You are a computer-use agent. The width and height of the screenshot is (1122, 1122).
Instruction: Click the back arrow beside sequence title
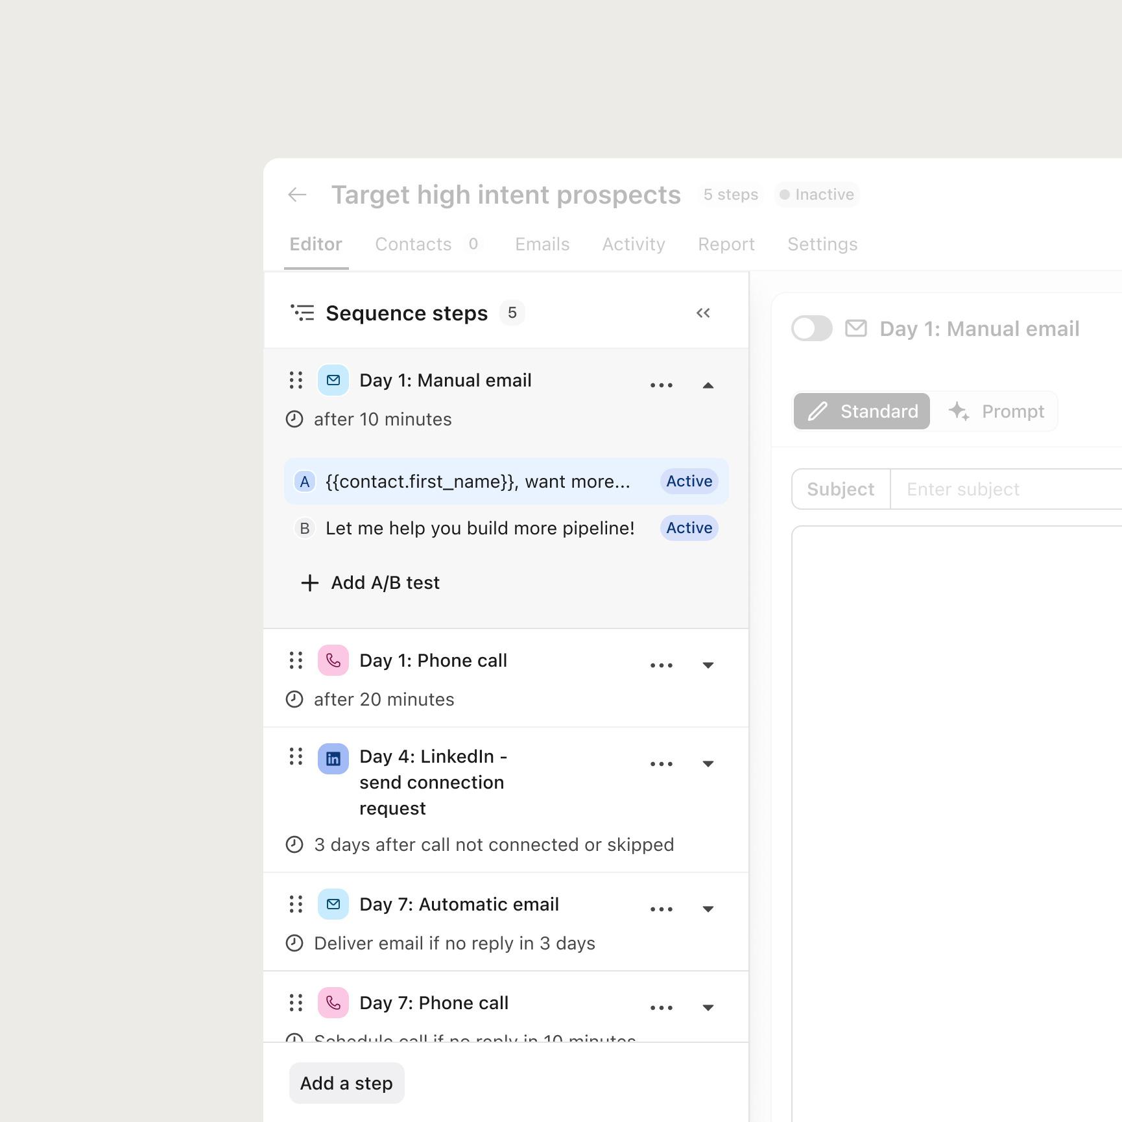(x=297, y=195)
